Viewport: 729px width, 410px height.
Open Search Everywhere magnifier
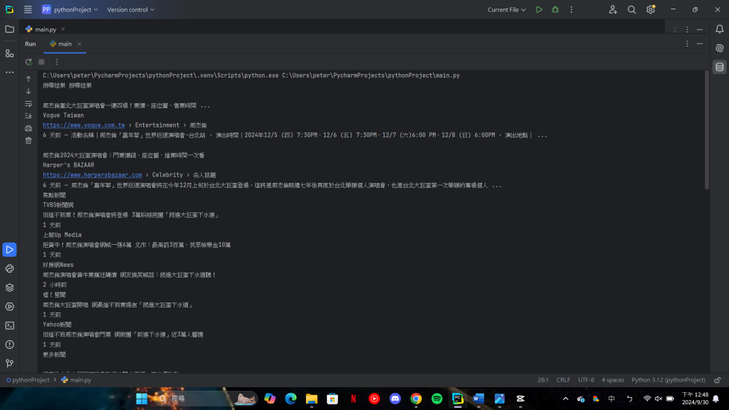click(631, 9)
